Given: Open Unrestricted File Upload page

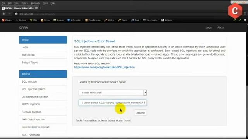Looking at the screenshot, I should [43, 127].
